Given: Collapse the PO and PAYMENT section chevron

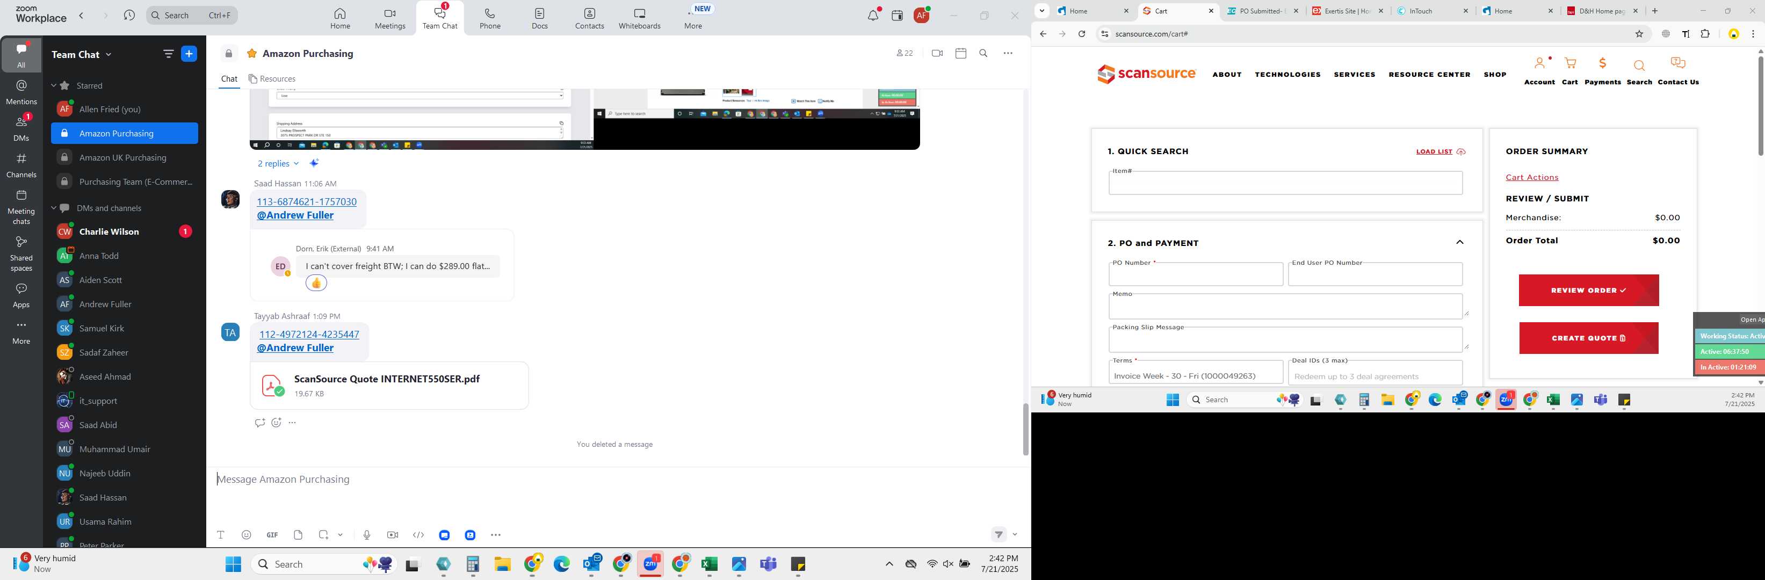Looking at the screenshot, I should (x=1459, y=242).
